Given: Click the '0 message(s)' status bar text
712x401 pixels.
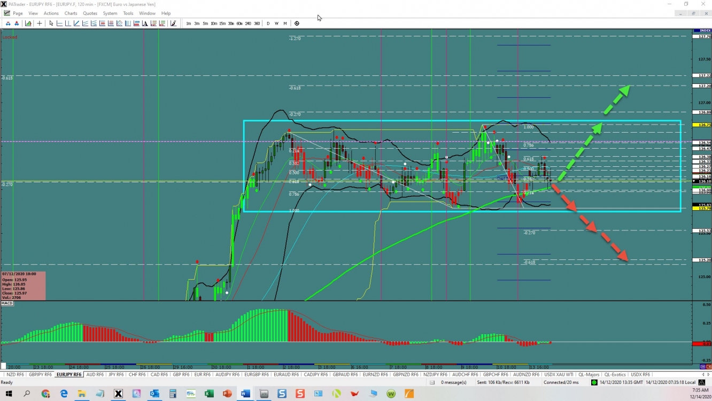Looking at the screenshot, I should click(x=454, y=382).
